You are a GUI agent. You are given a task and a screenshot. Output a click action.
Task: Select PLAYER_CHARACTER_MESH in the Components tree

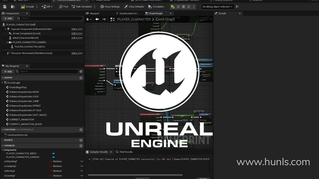point(30,47)
